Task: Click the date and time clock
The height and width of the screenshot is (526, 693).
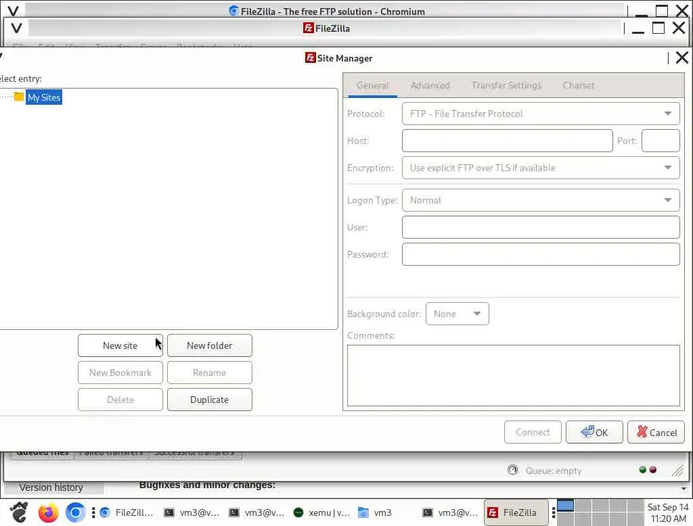Action: click(668, 512)
